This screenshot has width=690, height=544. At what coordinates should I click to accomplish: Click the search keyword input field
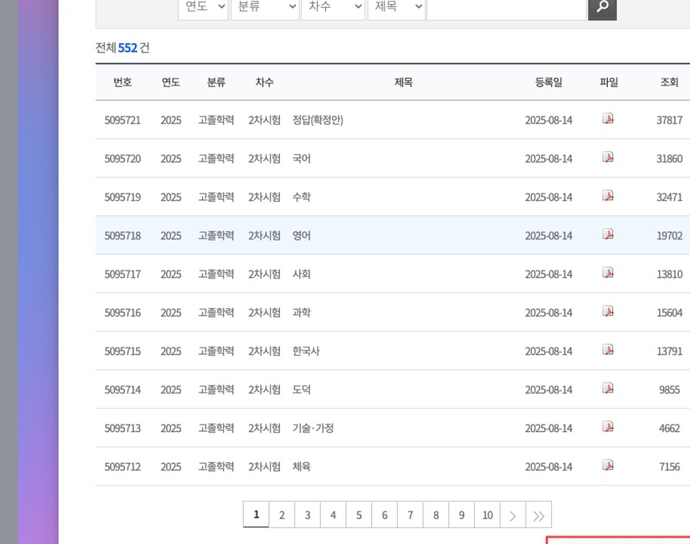[506, 7]
